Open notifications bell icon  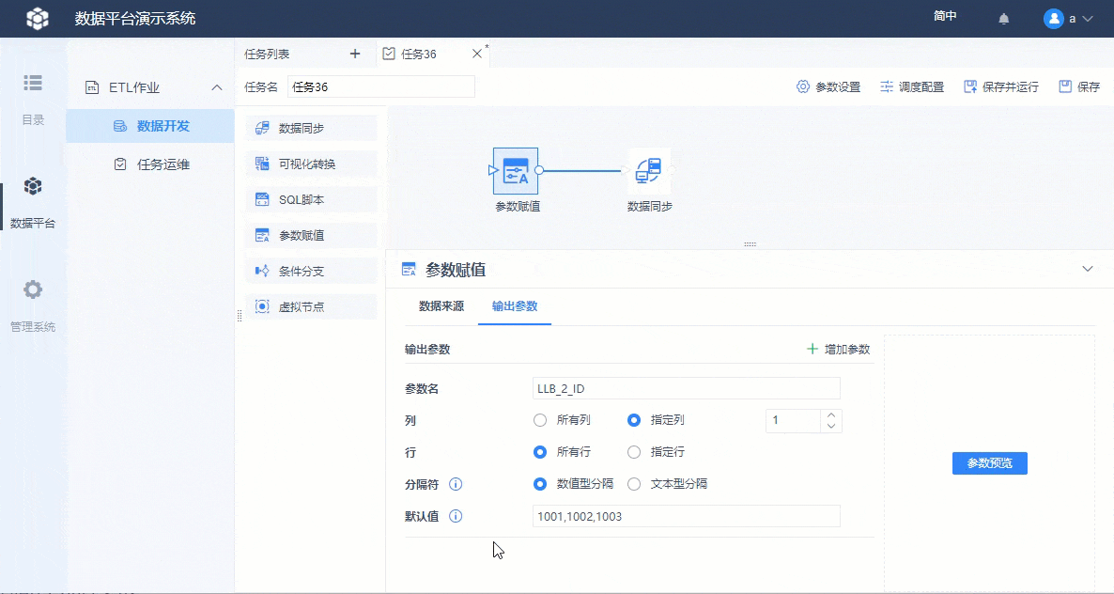1004,19
